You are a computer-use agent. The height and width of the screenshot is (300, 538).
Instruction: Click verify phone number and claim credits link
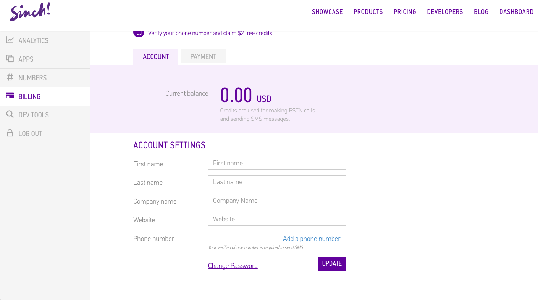pos(210,33)
